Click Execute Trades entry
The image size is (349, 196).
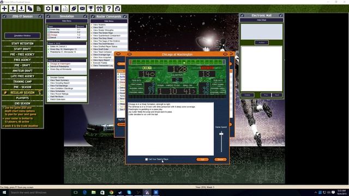coord(100,63)
